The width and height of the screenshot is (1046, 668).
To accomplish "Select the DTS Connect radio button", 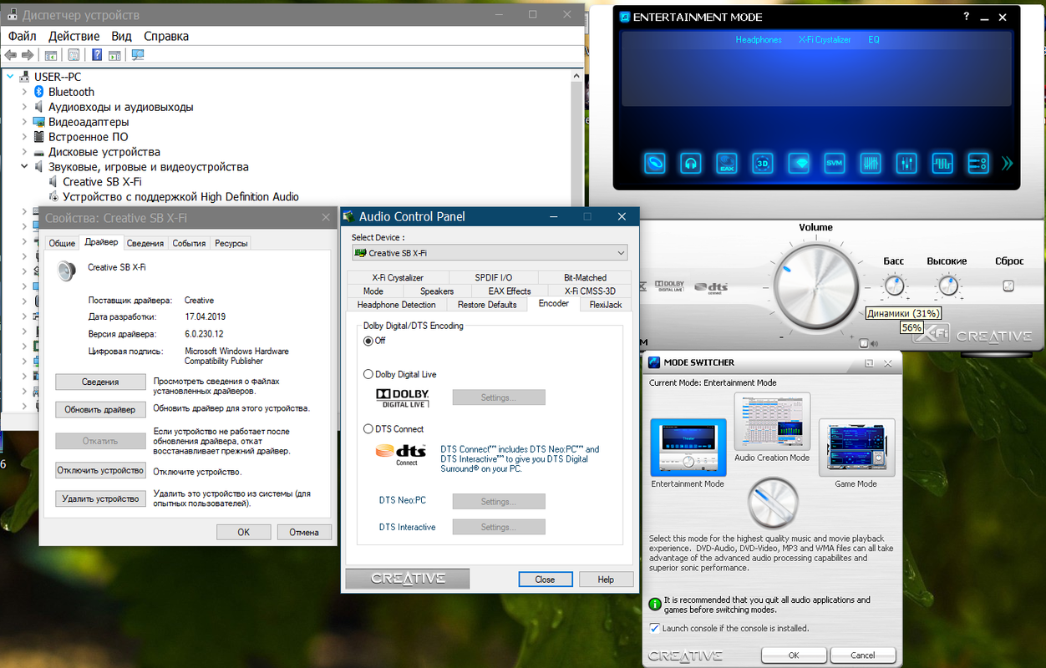I will coord(368,428).
